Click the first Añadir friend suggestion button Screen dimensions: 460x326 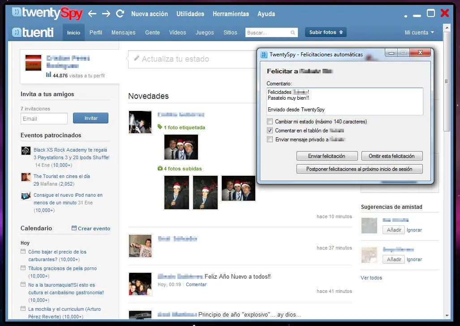pyautogui.click(x=394, y=230)
